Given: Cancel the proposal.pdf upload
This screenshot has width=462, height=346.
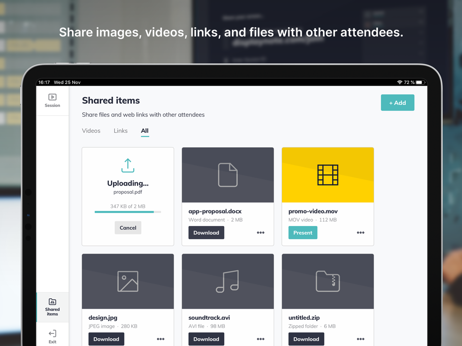Looking at the screenshot, I should [x=128, y=227].
